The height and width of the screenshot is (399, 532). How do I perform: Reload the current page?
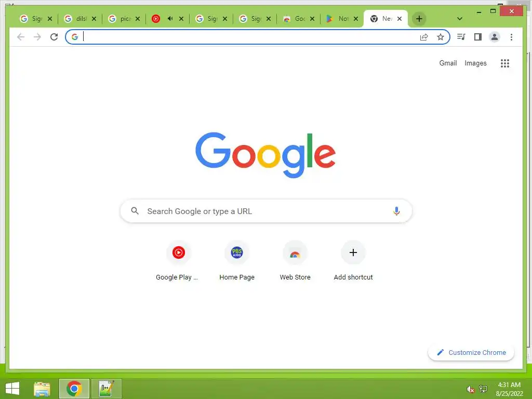(54, 37)
